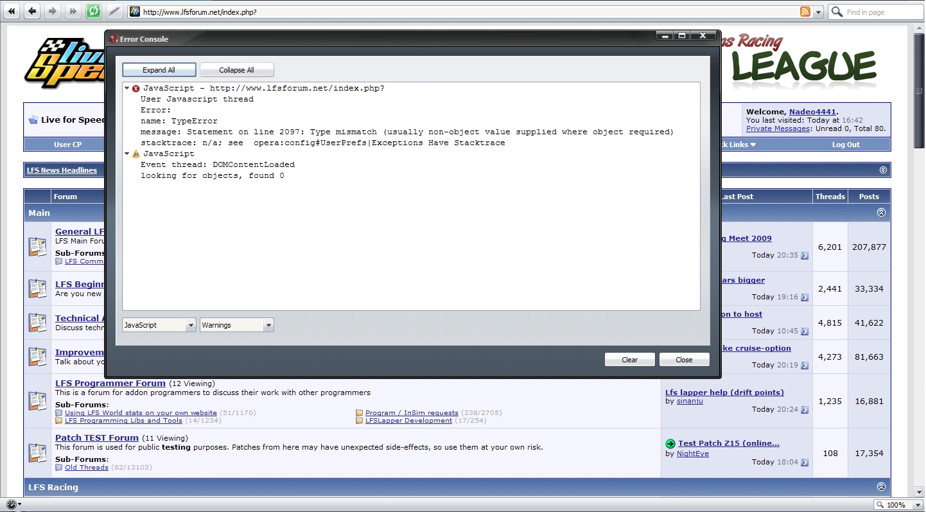The image size is (926, 512).
Task: Collapse the JavaScript error entry triangle
Action: [127, 88]
